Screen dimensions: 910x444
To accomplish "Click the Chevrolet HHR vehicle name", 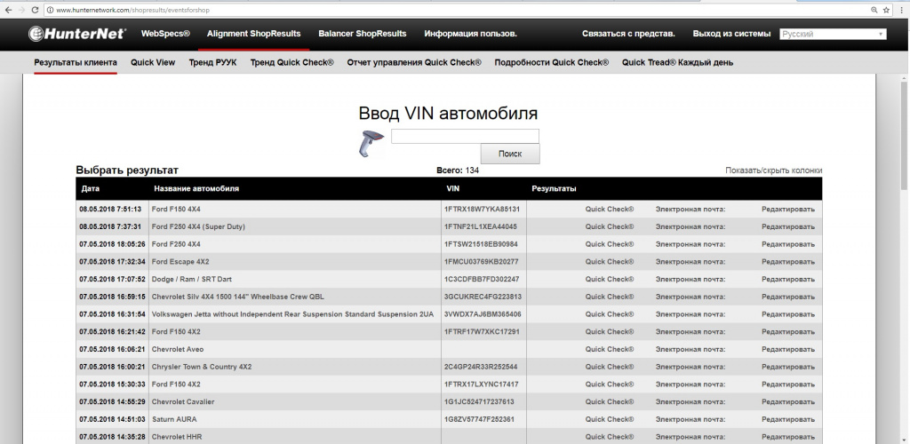I will point(177,437).
